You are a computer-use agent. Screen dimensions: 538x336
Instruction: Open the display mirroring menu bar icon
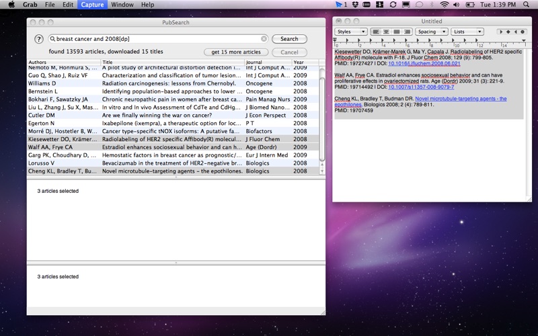point(406,5)
